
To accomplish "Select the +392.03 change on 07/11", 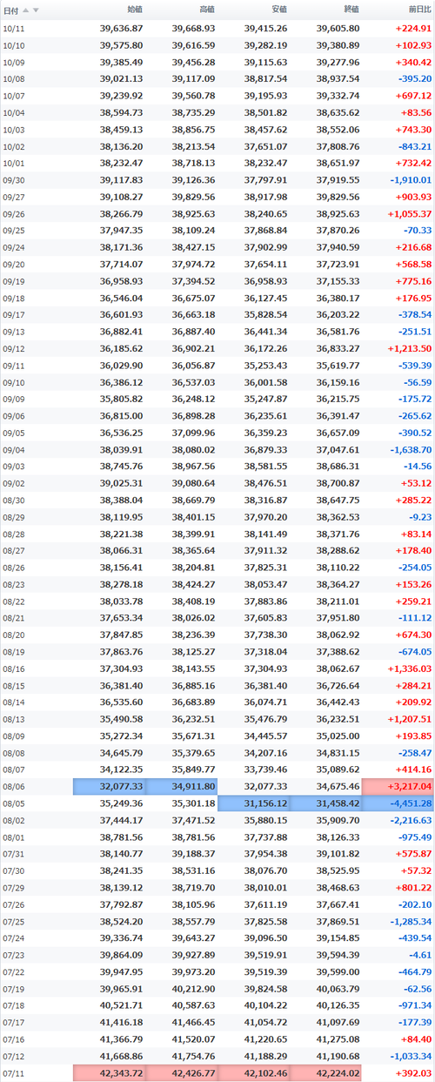I will [412, 1073].
